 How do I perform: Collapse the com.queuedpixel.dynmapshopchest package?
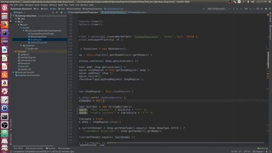click(24, 31)
